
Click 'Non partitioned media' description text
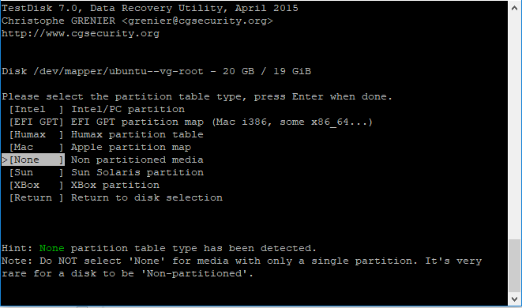coord(137,160)
